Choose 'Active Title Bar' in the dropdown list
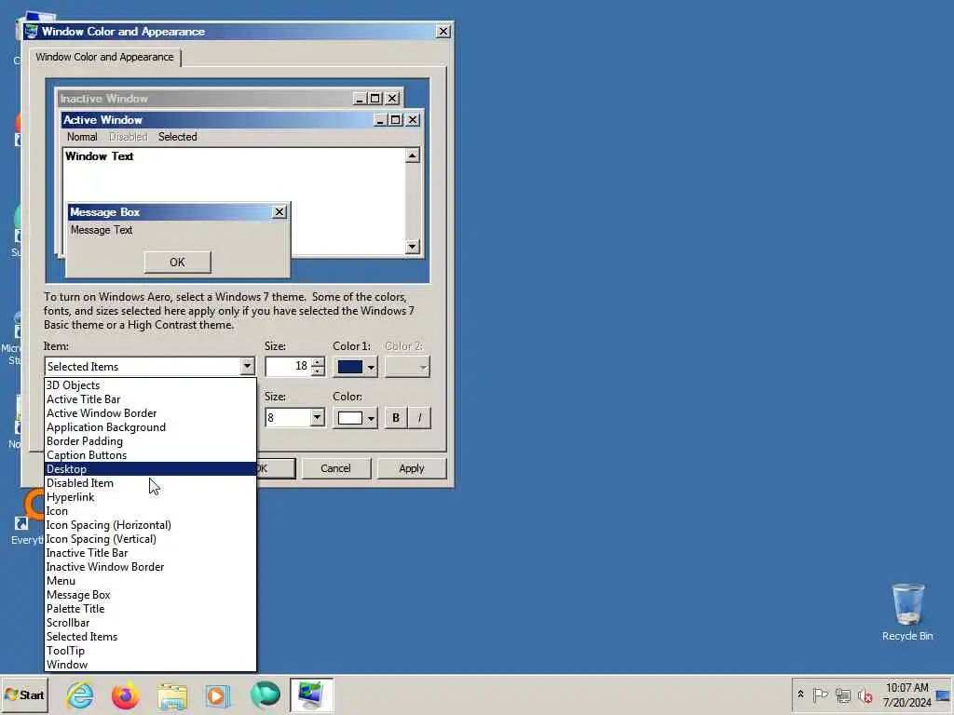The width and height of the screenshot is (954, 715). pos(150,399)
